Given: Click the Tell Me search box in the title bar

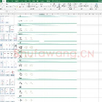Looking at the screenshot, I should 56,1.
